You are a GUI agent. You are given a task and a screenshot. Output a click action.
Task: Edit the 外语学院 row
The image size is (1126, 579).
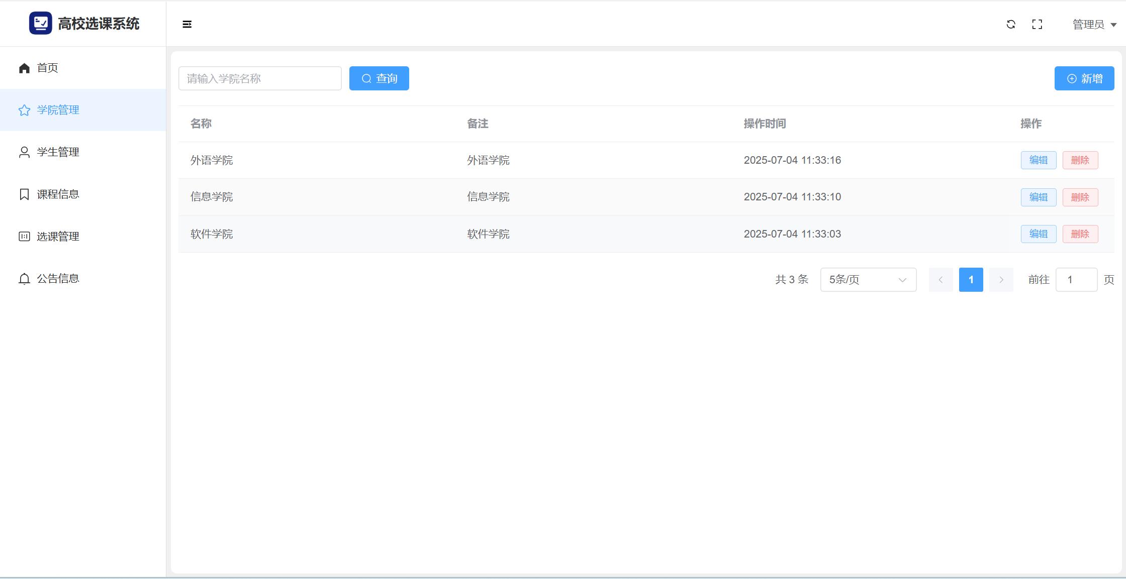point(1038,160)
